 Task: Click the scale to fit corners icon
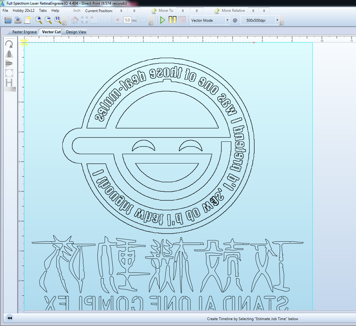tap(9, 73)
